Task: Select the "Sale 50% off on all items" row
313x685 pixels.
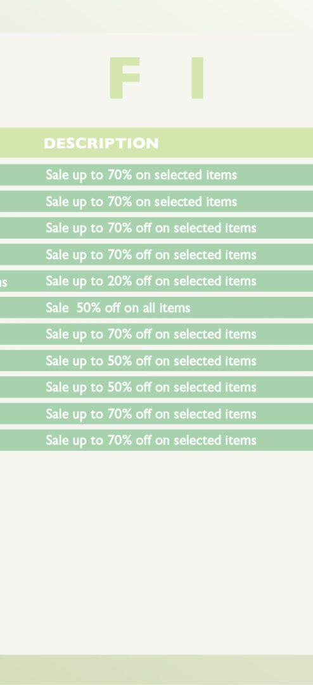Action: coord(156,308)
